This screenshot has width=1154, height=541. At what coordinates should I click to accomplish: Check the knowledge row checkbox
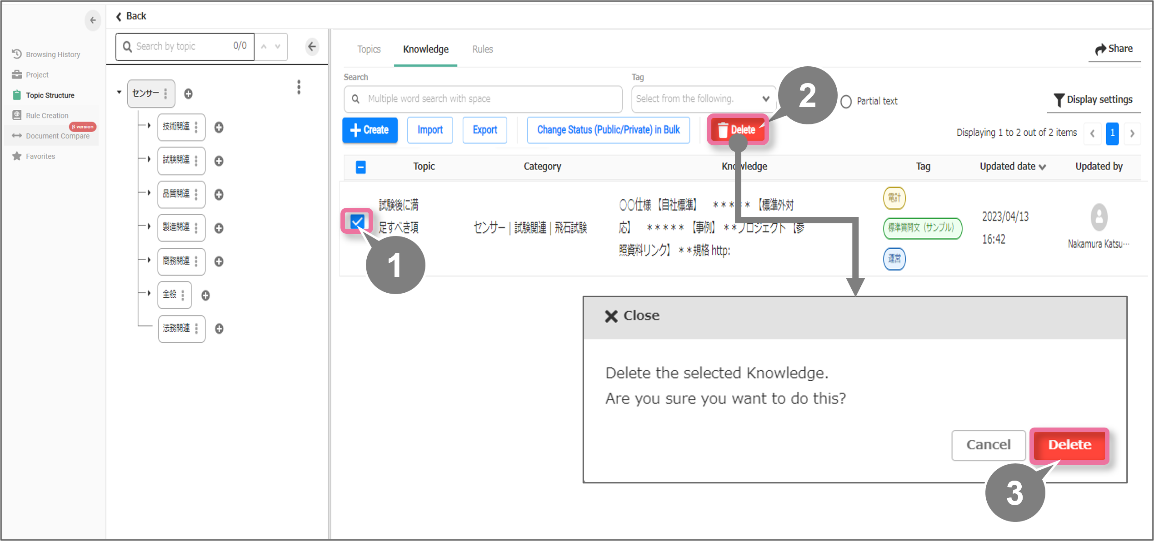click(x=357, y=221)
